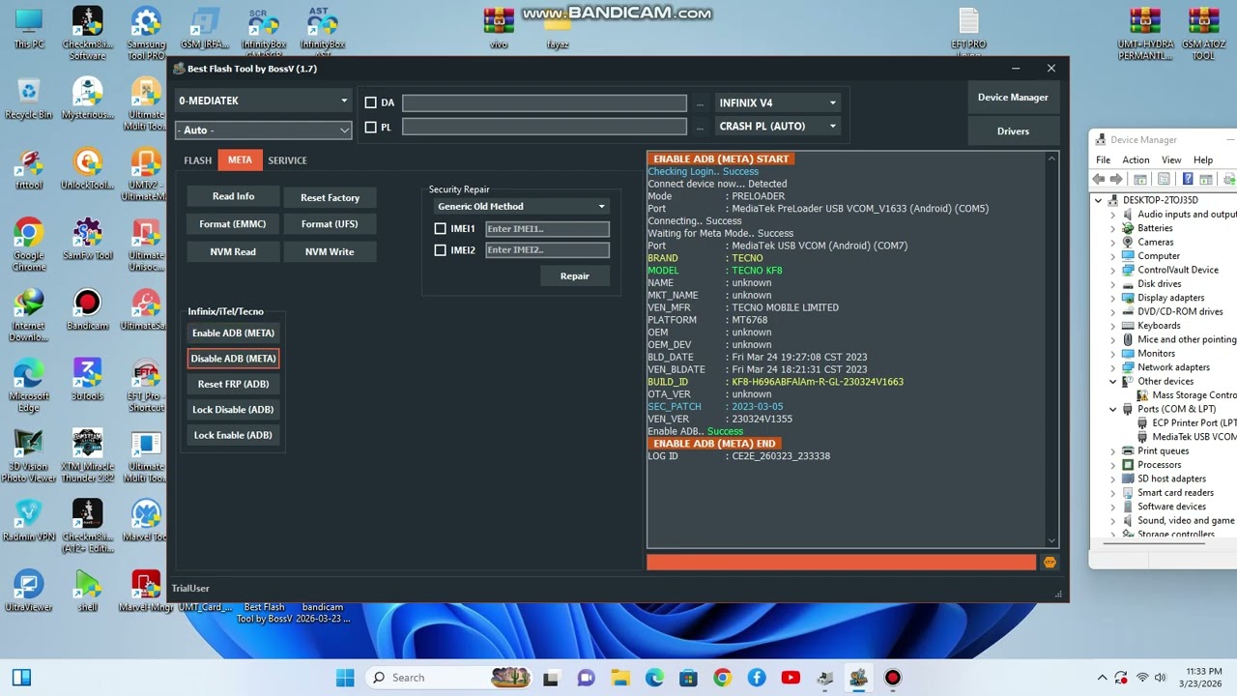Expand the Batteries node in Device Manager

click(1112, 228)
